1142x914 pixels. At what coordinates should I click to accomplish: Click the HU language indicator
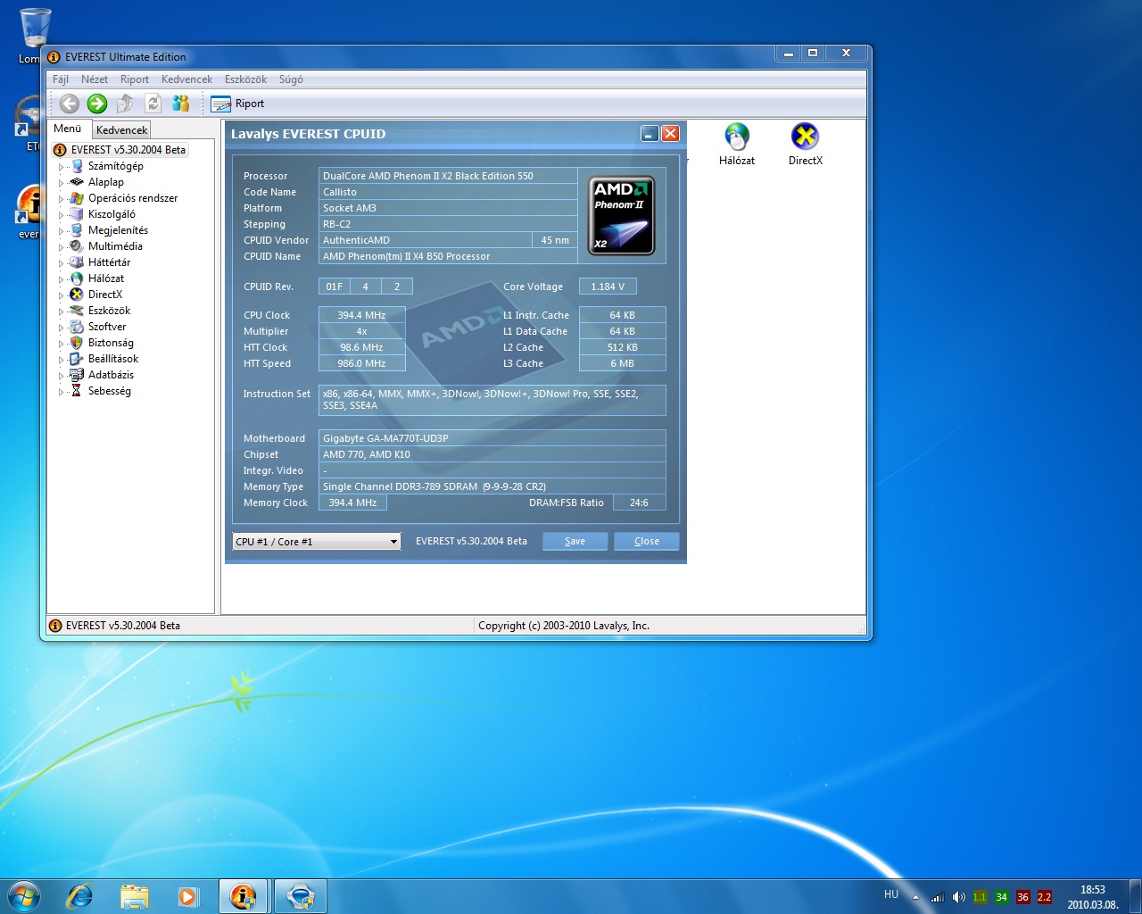(891, 894)
